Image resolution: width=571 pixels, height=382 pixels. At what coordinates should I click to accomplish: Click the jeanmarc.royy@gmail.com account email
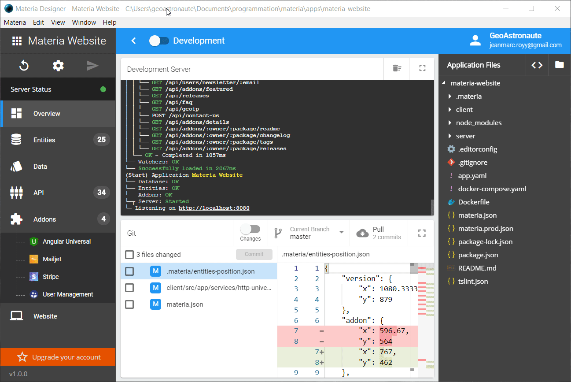(526, 45)
